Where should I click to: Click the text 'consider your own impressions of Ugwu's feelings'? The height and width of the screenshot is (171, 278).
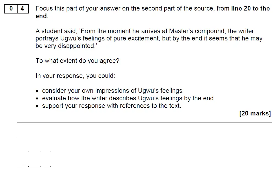tap(112, 91)
